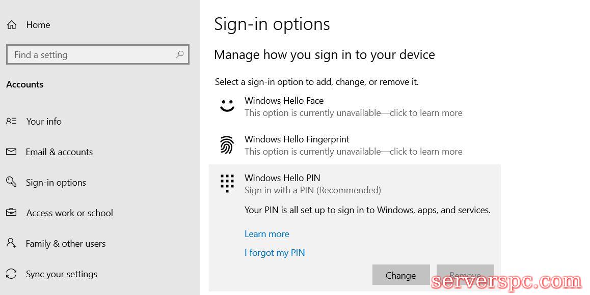The image size is (590, 295).
Task: Click the Windows Hello Fingerprint icon
Action: point(227,145)
